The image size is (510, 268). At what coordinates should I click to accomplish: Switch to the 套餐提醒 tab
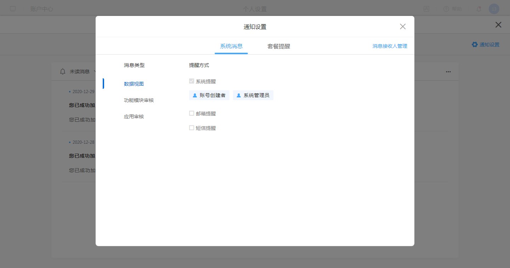click(279, 46)
